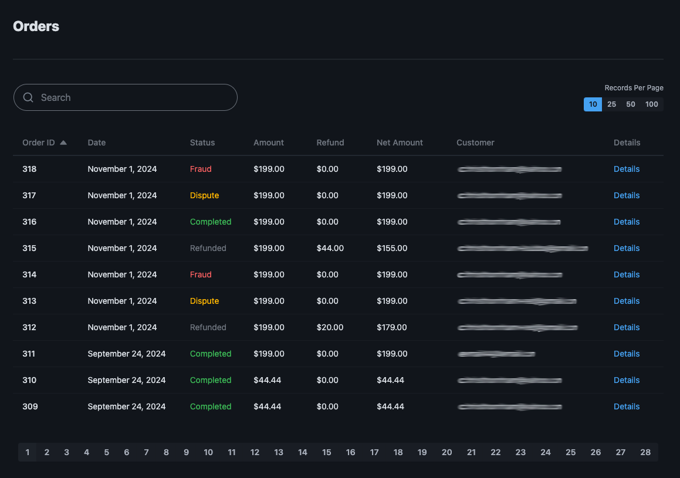Click the Fraud status of order 318
Image resolution: width=680 pixels, height=478 pixels.
click(x=201, y=169)
